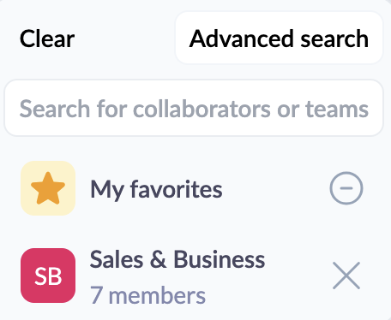Clear all selected collaborators filters
The height and width of the screenshot is (320, 391).
point(47,39)
